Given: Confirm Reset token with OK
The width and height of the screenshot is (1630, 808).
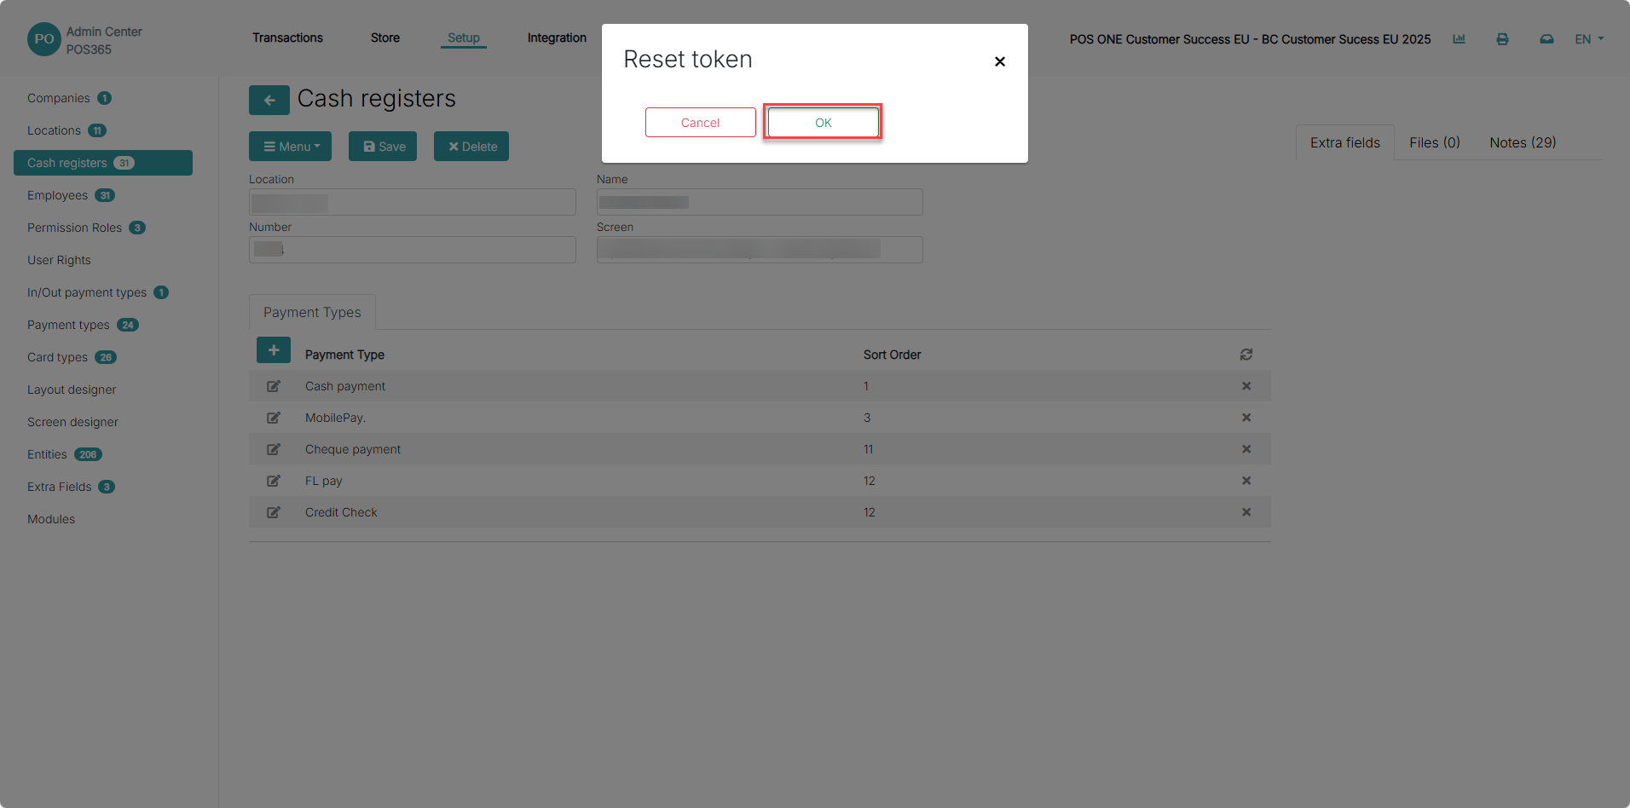Looking at the screenshot, I should (x=823, y=123).
